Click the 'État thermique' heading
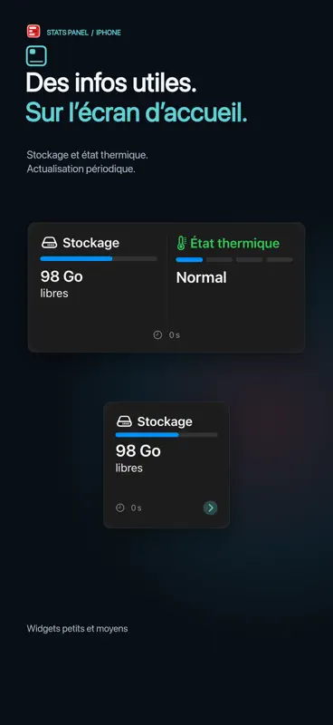 235,243
